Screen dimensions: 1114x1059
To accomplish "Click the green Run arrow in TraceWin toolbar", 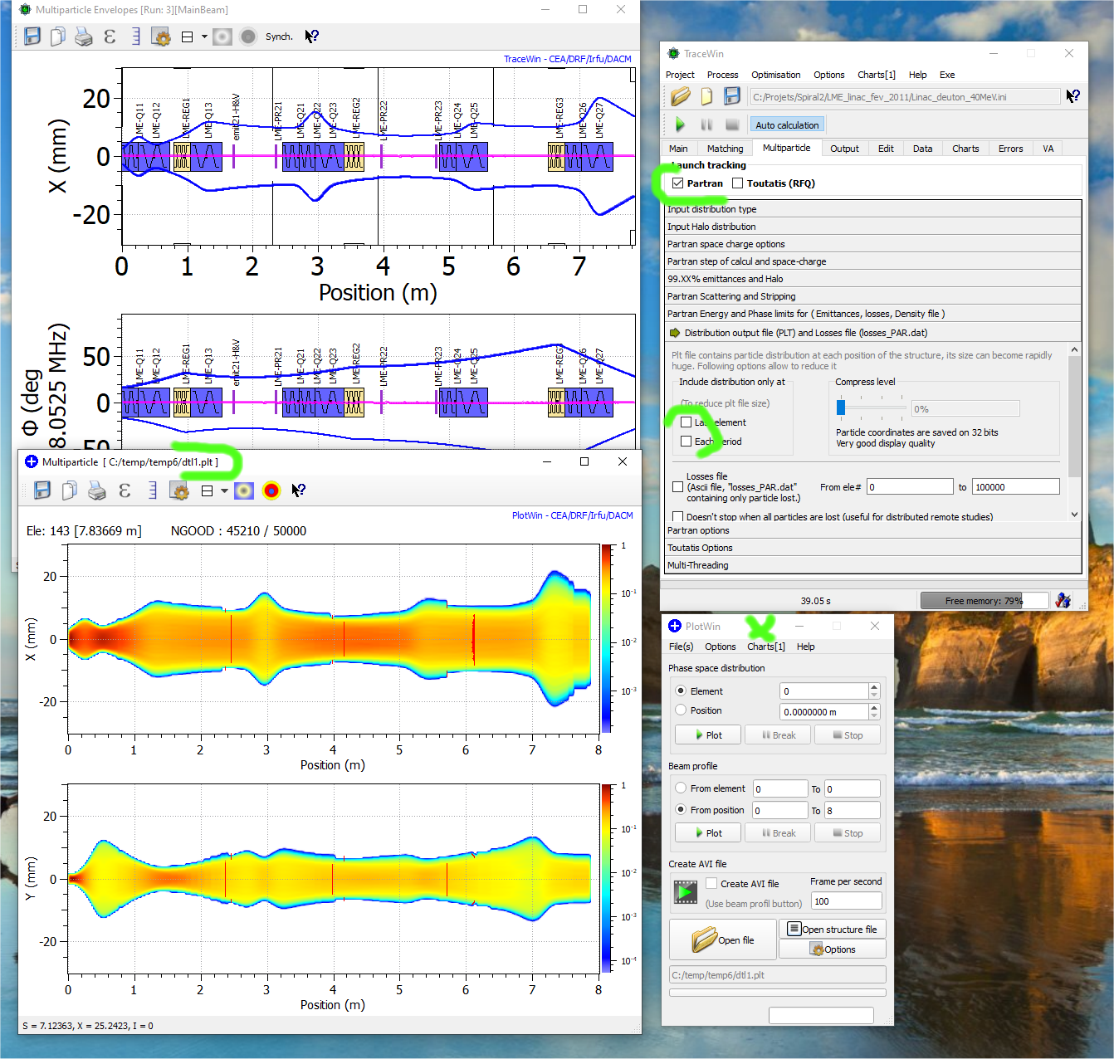I will tap(680, 124).
